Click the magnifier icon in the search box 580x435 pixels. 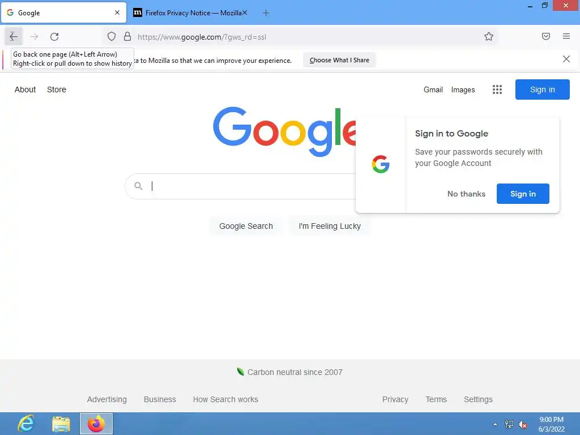pos(138,186)
